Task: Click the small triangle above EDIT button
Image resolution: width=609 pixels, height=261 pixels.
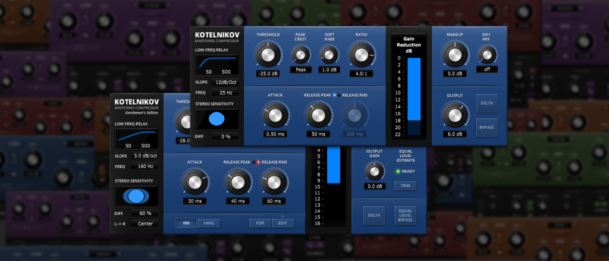Action: 282,216
